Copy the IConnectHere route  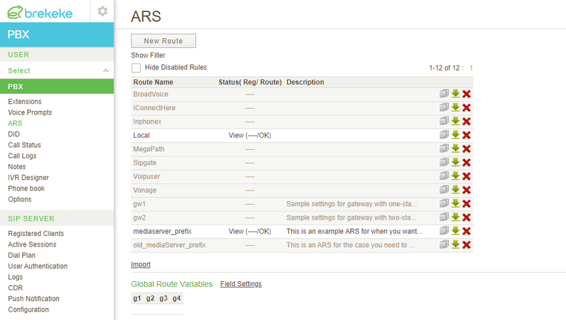pyautogui.click(x=444, y=107)
